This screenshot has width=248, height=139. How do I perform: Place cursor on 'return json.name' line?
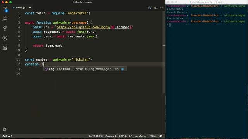pyautogui.click(x=47, y=46)
